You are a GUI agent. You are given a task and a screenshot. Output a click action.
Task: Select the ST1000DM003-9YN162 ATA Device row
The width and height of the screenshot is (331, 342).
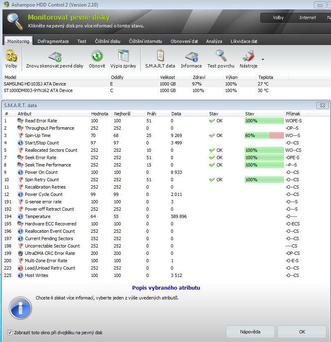pos(167,90)
